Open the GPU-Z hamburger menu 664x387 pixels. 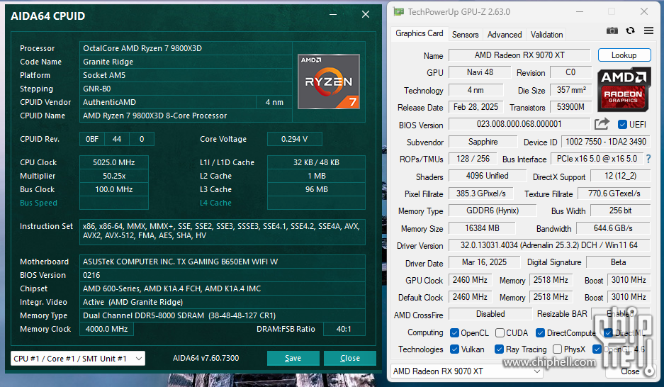[x=648, y=30]
